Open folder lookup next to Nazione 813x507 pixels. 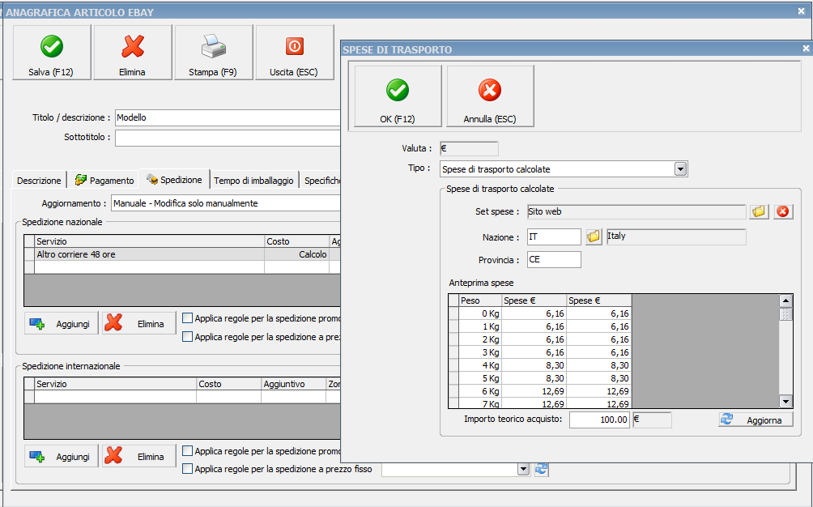tap(594, 236)
